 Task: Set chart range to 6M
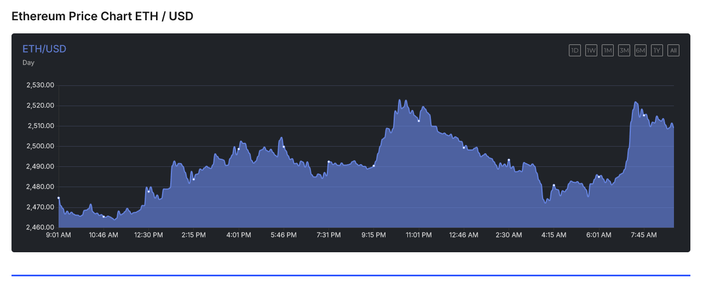tap(641, 50)
